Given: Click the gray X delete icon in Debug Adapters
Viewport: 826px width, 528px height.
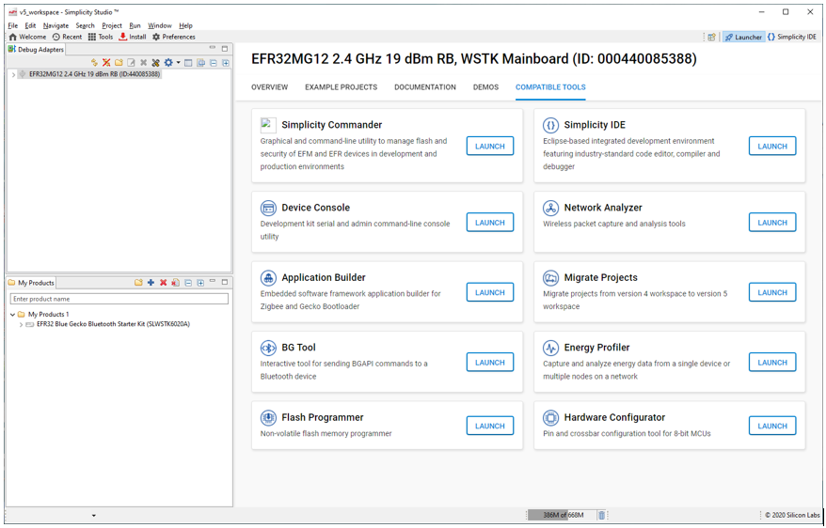Looking at the screenshot, I should point(143,63).
